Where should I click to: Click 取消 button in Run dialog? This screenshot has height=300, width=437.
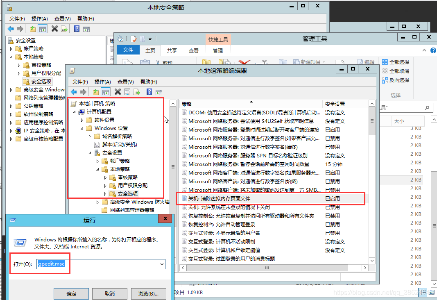[x=109, y=293]
